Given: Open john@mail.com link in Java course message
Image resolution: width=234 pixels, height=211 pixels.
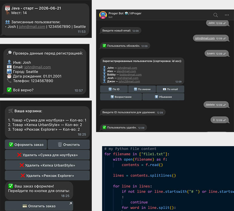Looking at the screenshot, I should click(32, 27).
